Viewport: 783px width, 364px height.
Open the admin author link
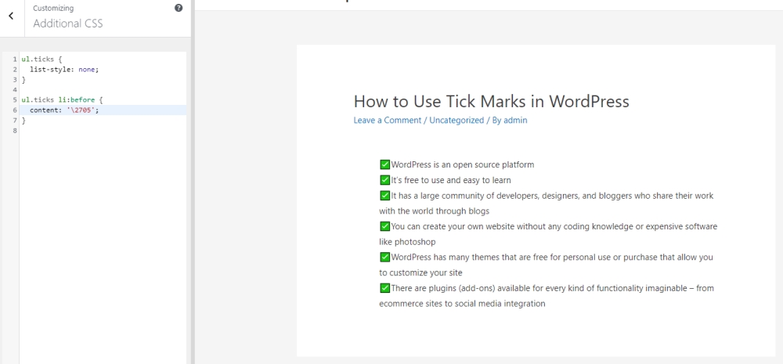[x=515, y=121]
